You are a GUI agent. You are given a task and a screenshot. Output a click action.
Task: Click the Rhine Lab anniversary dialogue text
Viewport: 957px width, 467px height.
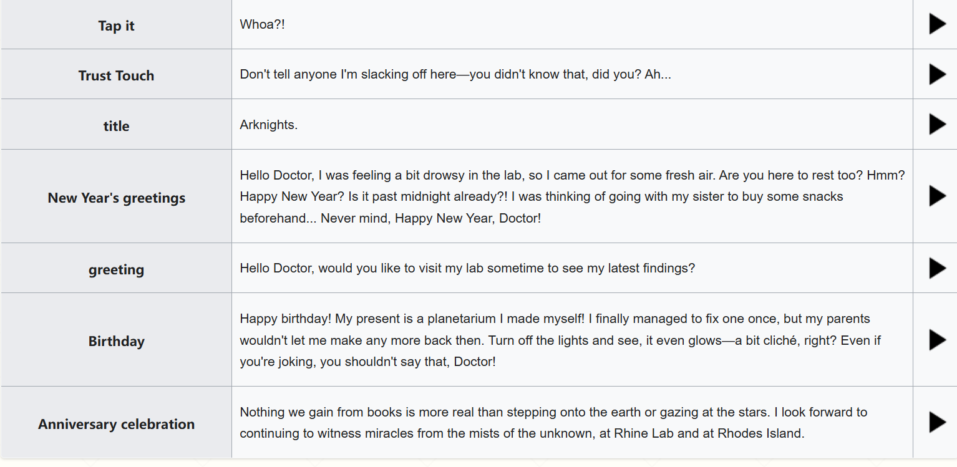[x=553, y=423]
